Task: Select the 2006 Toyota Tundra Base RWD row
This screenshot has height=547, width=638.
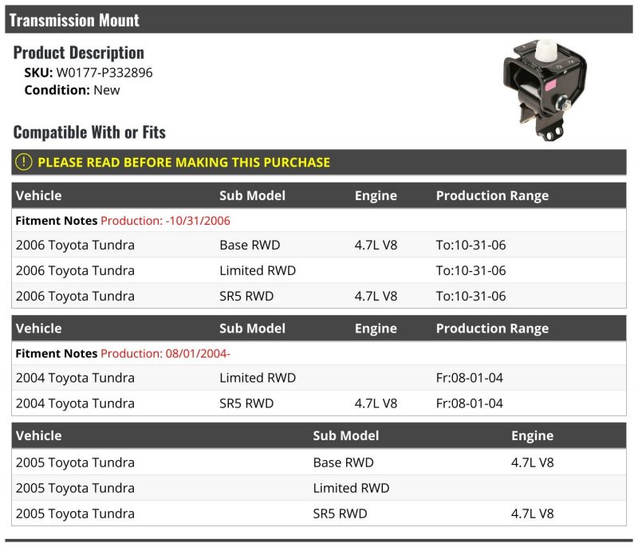Action: 319,245
